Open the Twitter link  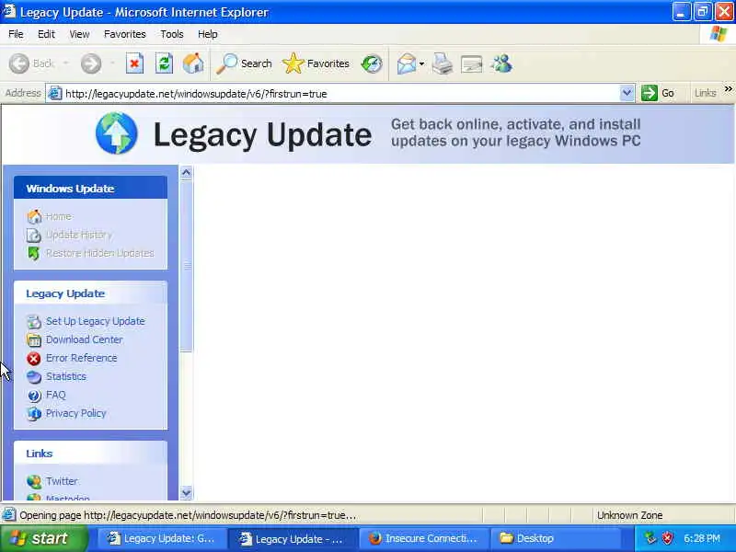pyautogui.click(x=62, y=481)
